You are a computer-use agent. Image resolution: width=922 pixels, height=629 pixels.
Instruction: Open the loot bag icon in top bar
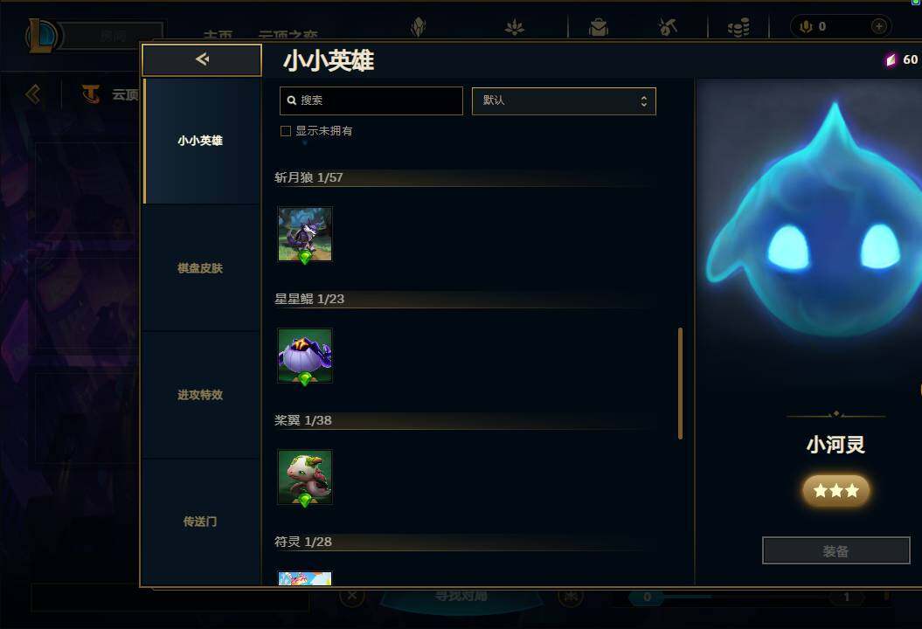pyautogui.click(x=599, y=27)
